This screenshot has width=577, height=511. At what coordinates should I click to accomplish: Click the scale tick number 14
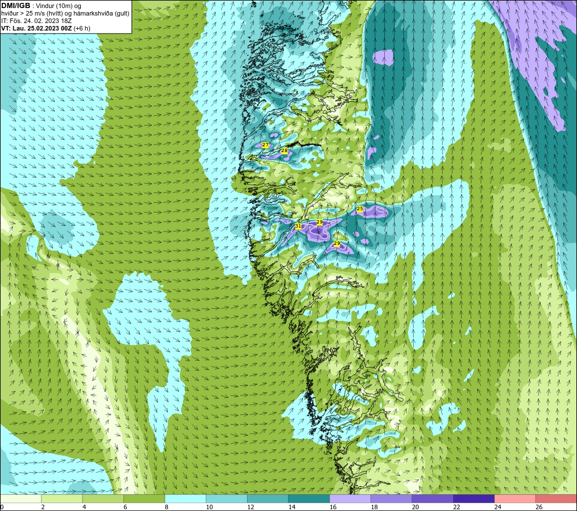click(x=292, y=507)
